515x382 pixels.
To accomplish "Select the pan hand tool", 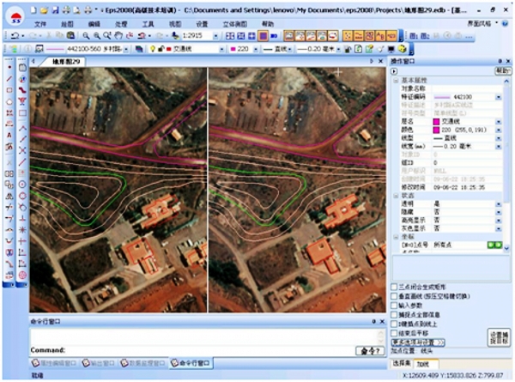I will [118, 35].
